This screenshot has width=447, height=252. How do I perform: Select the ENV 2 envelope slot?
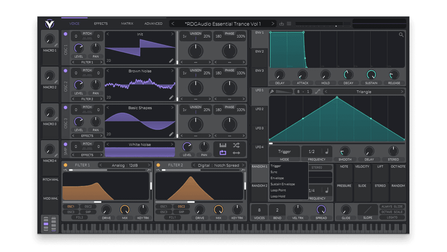tap(259, 51)
